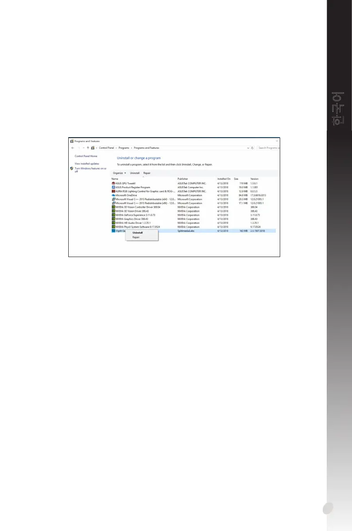The image size is (352, 531).
Task: Click the ASUS Product Register Program icon
Action: tap(113, 187)
